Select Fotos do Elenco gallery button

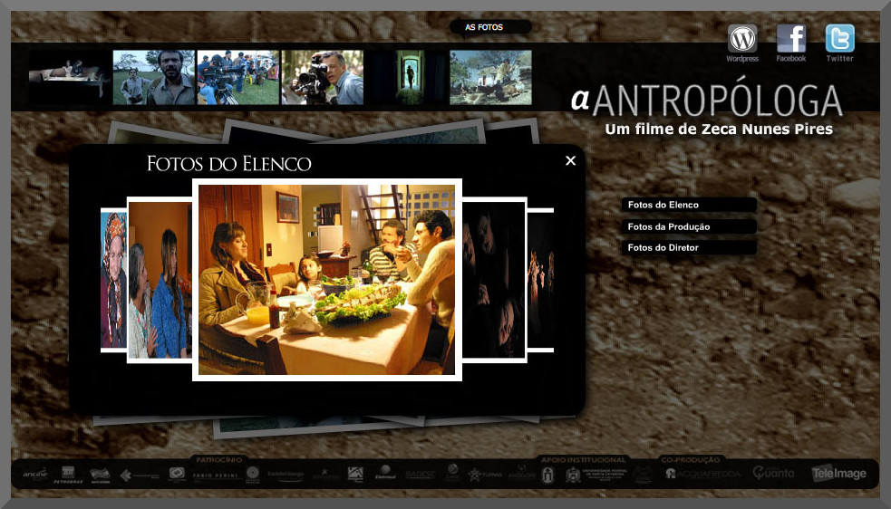(689, 205)
